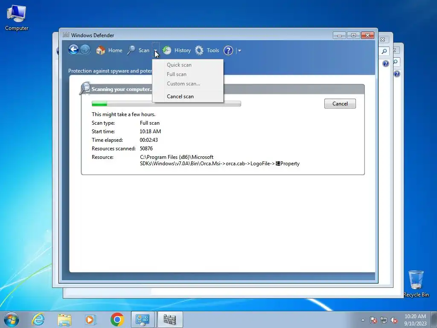437x328 pixels.
Task: Open the History clock icon
Action: coord(167,50)
